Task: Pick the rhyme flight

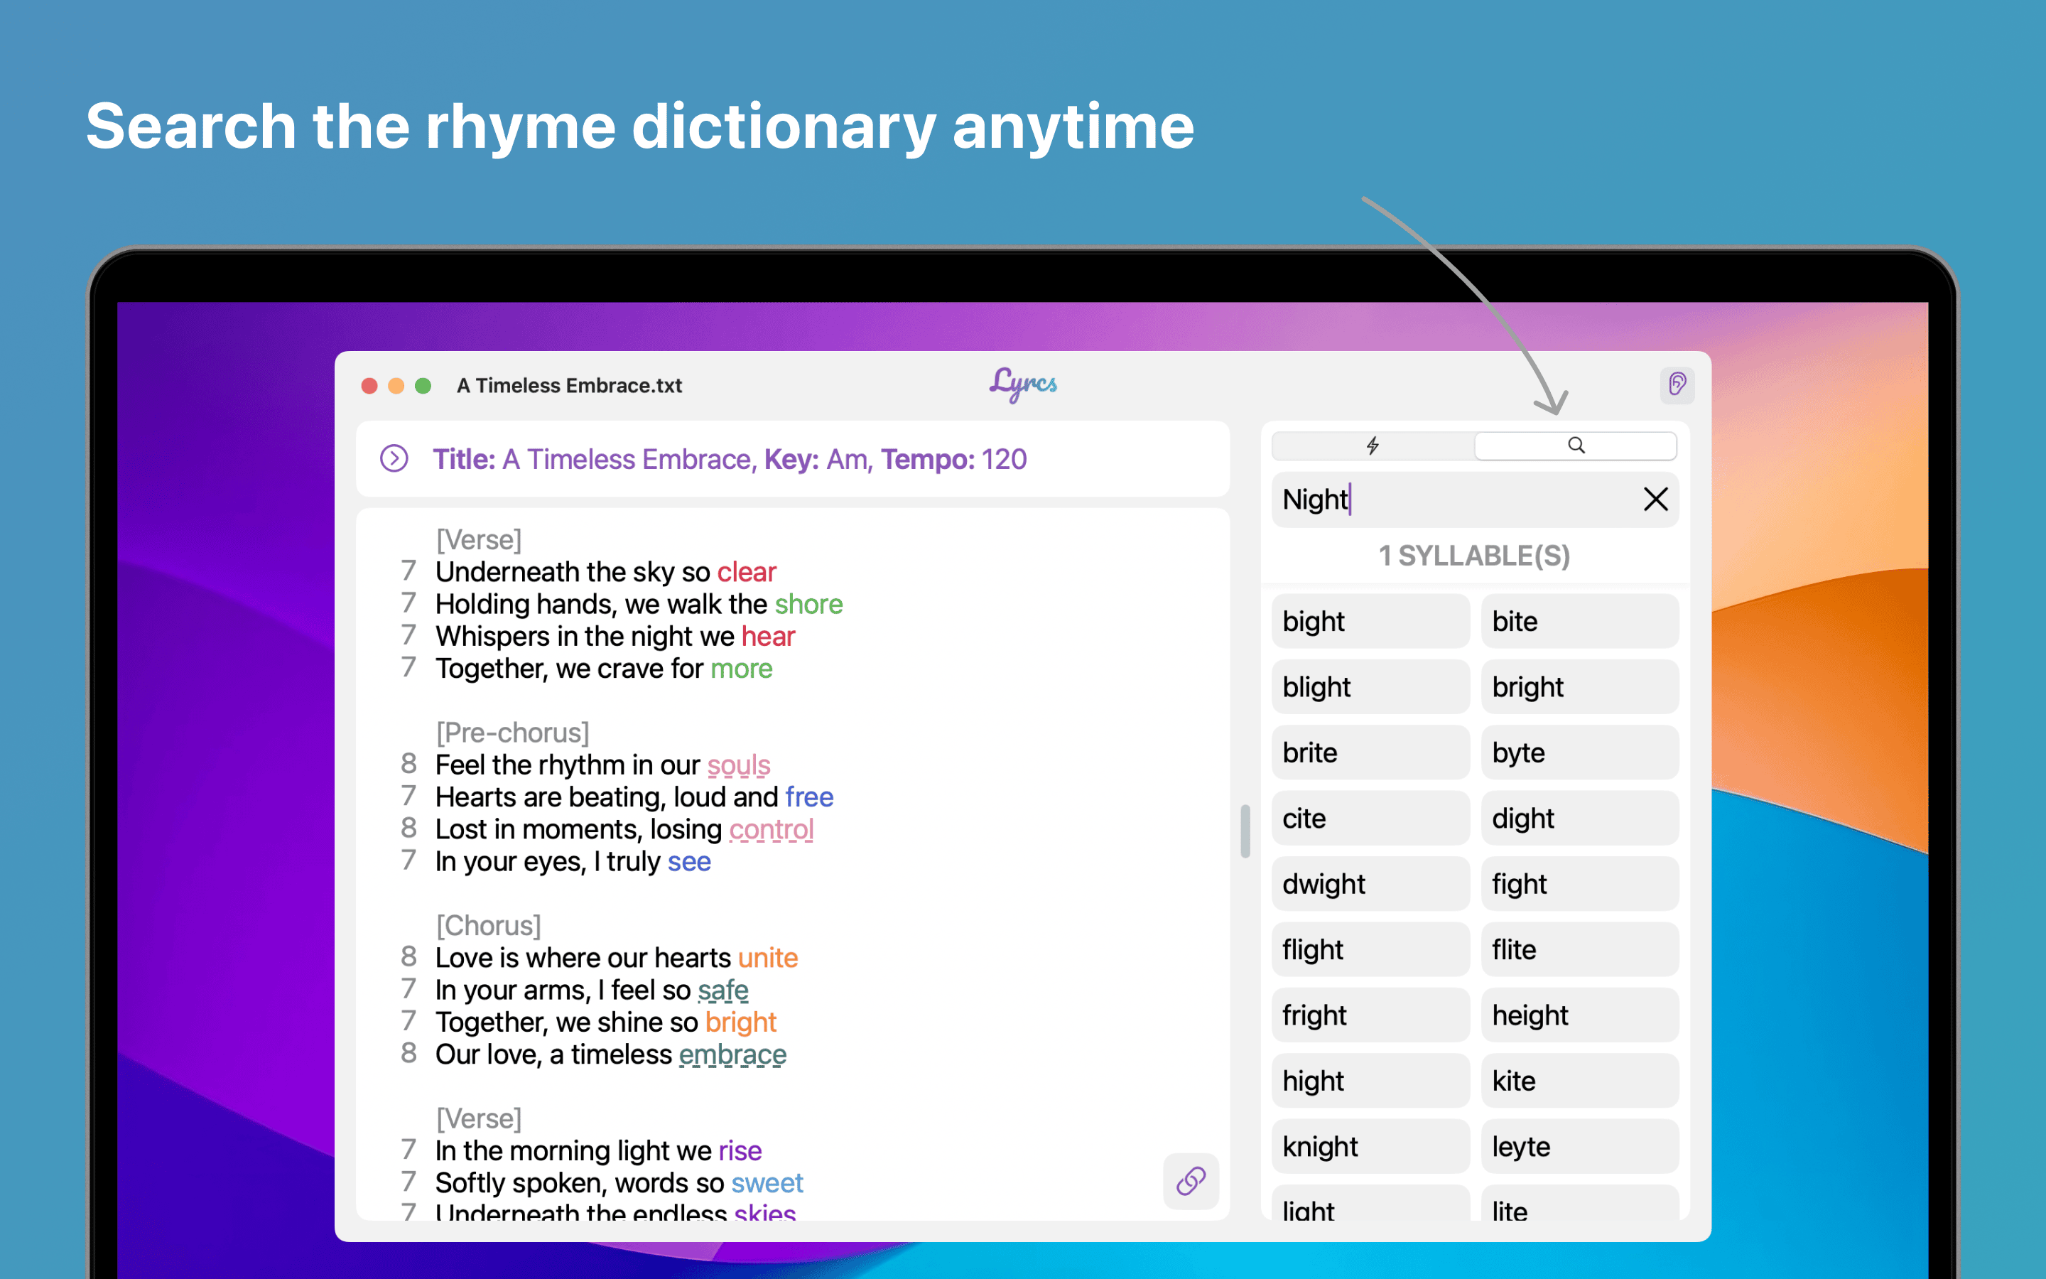Action: pos(1370,949)
